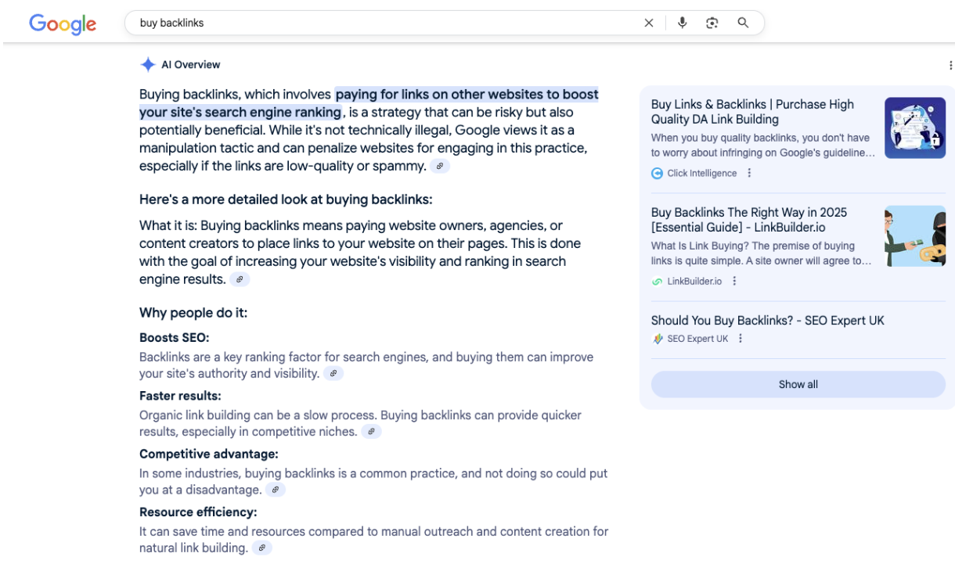Click the LinkBuilder.io favicon
The width and height of the screenshot is (955, 564).
click(658, 281)
